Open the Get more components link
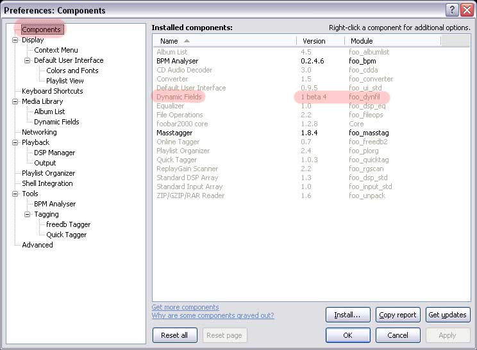Viewport: 477px width, 350px height. click(185, 307)
